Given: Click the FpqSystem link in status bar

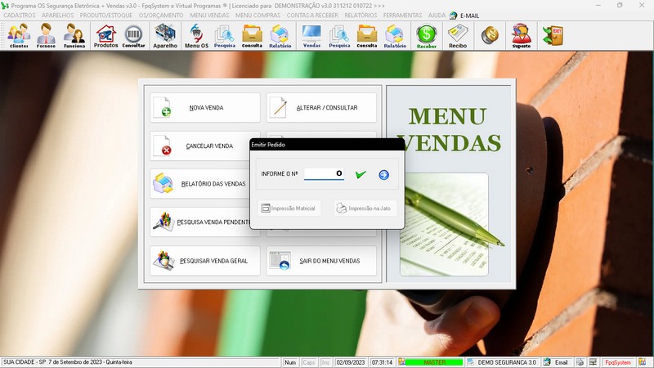Looking at the screenshot, I should 618,362.
